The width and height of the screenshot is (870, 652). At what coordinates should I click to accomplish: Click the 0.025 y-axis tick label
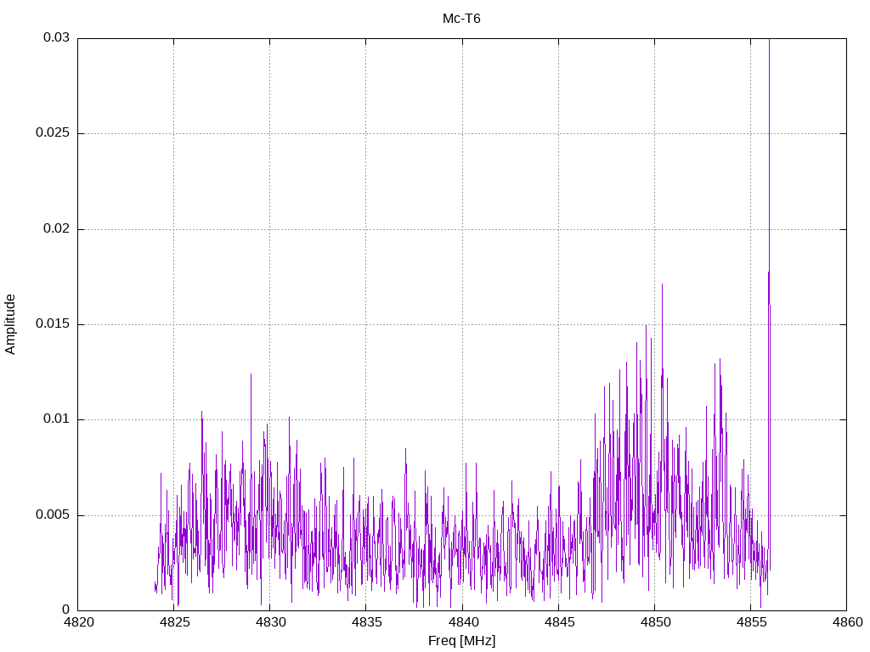[x=53, y=133]
